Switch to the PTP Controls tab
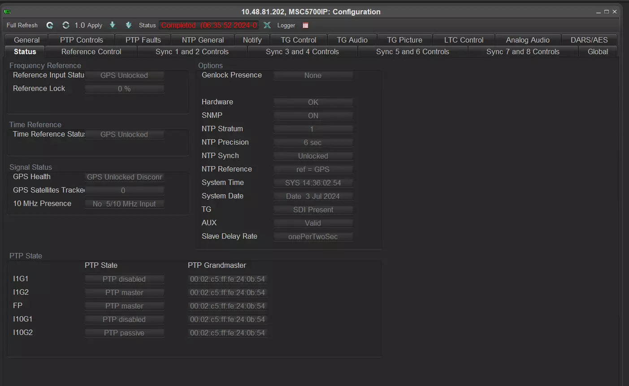The height and width of the screenshot is (386, 629). click(81, 40)
